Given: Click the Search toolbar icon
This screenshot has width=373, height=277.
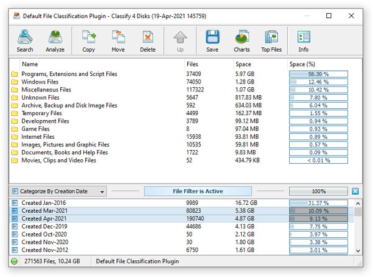Looking at the screenshot, I should (x=25, y=40).
